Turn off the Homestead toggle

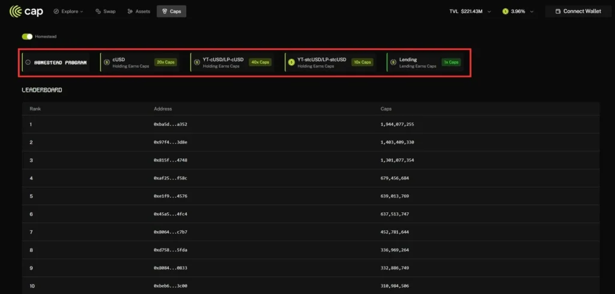(x=27, y=37)
